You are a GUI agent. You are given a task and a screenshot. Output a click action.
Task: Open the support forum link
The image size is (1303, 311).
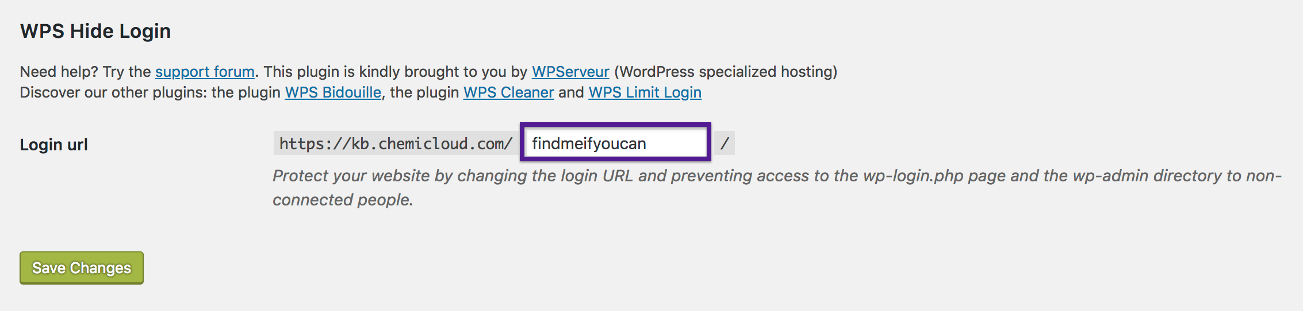pyautogui.click(x=205, y=72)
